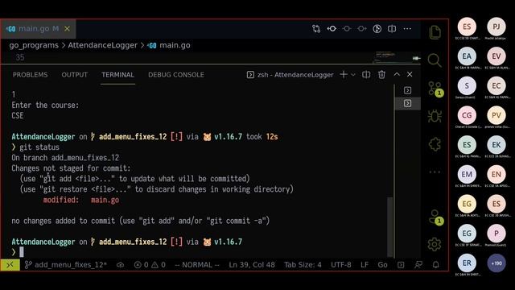Click the EC participant avatar
515x290 pixels.
pyautogui.click(x=496, y=86)
